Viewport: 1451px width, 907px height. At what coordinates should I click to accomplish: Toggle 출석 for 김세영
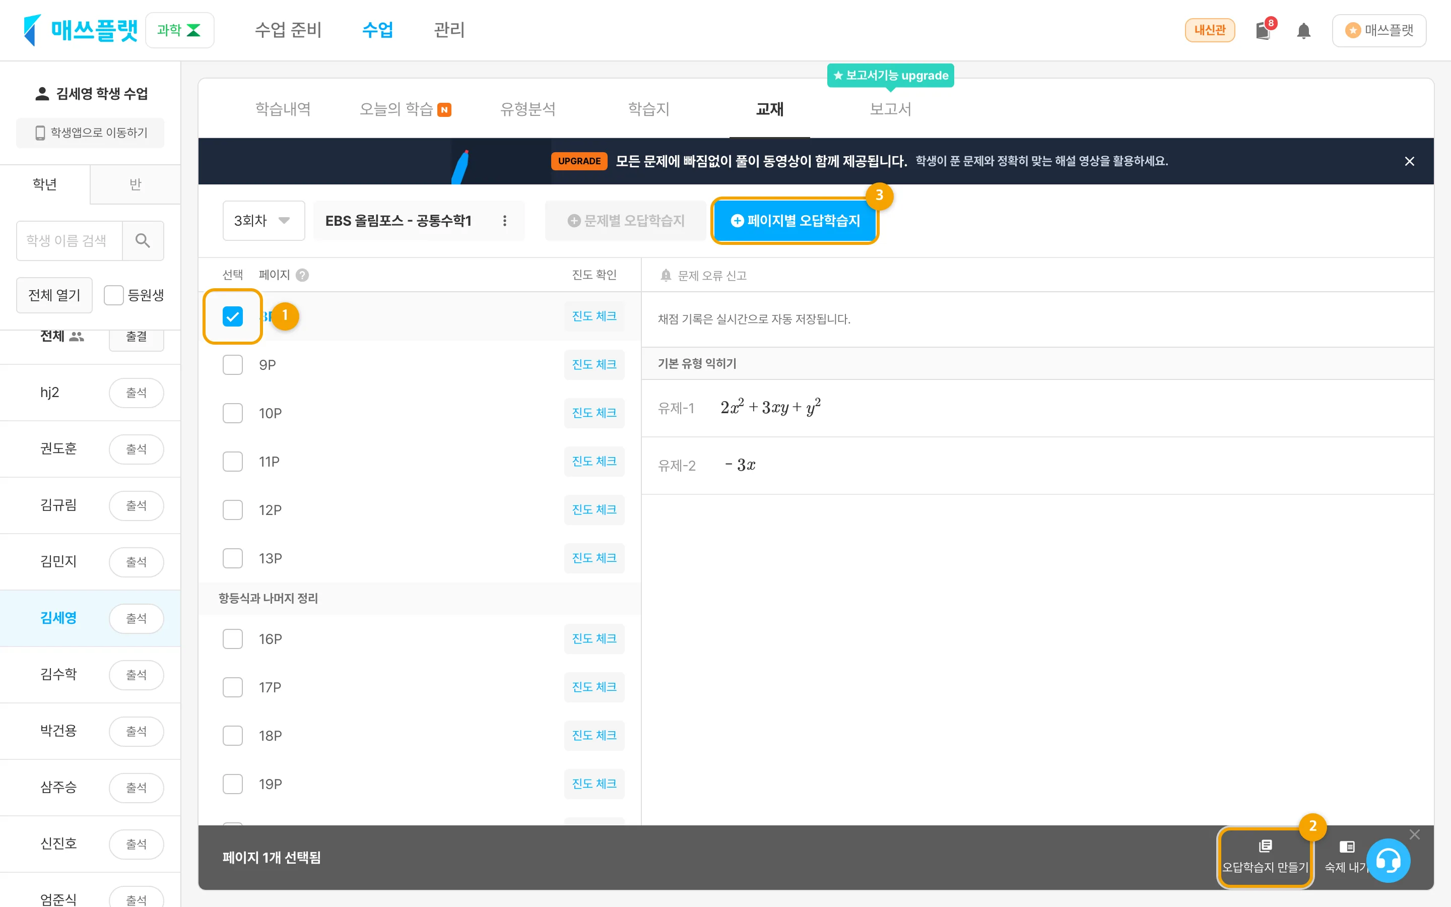click(x=136, y=618)
